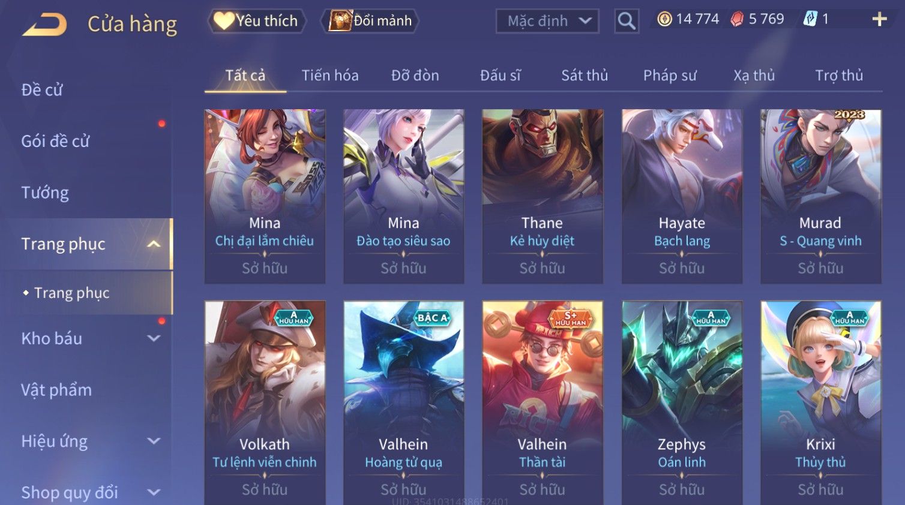
Task: Switch to the Pháp sư tab
Action: (670, 76)
